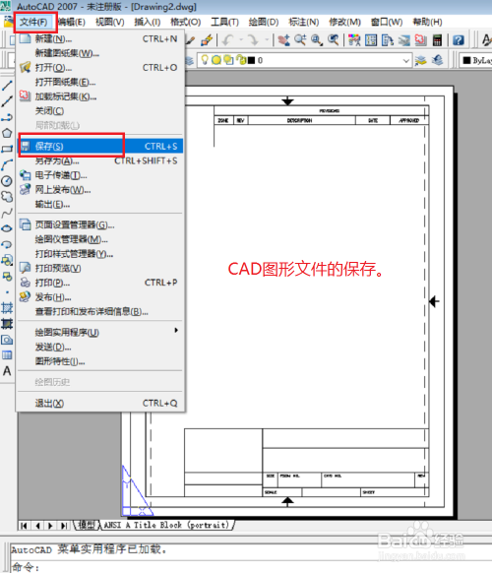Screen dimensions: 492x573
Task: Toggle layer 0 lock padlock icon
Action: point(241,60)
